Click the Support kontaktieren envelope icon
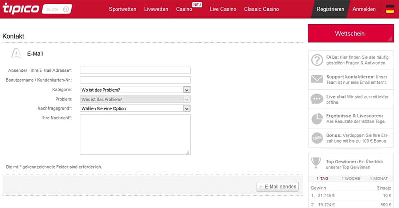The height and width of the screenshot is (208, 399). pyautogui.click(x=317, y=79)
